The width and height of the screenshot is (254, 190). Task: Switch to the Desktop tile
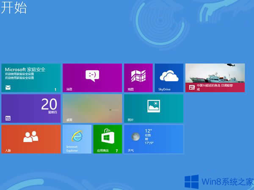[92, 108]
